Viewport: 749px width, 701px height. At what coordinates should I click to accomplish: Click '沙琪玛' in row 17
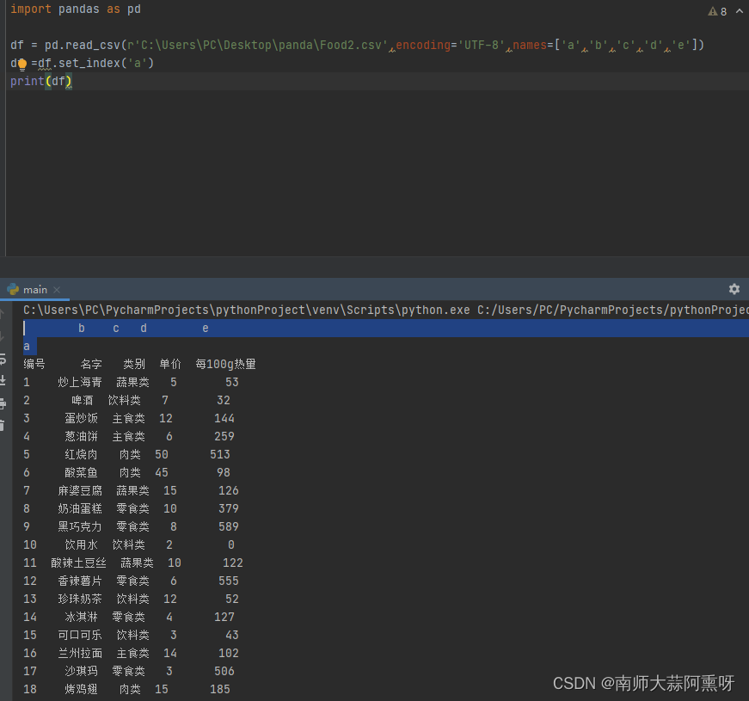81,672
